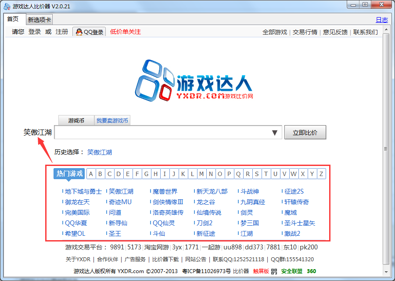Click the vertical scrollbar down arrow
The height and width of the screenshot is (281, 395).
click(x=386, y=272)
